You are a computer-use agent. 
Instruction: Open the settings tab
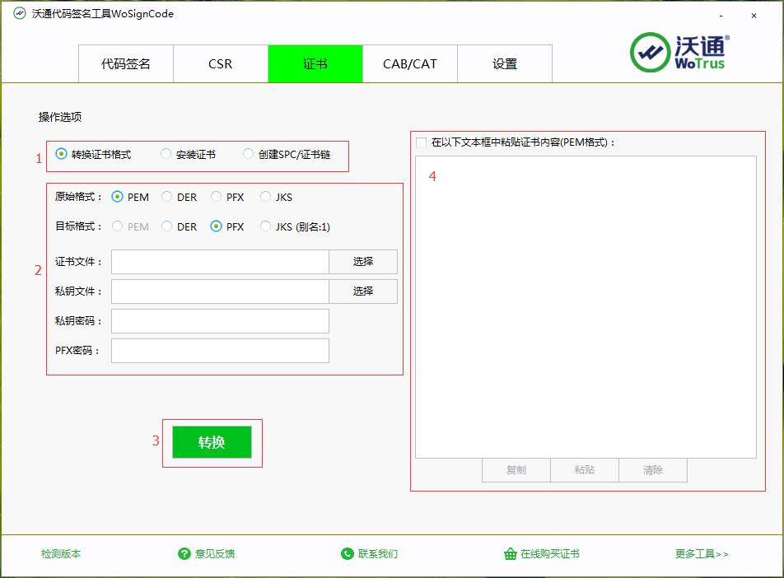pos(504,64)
